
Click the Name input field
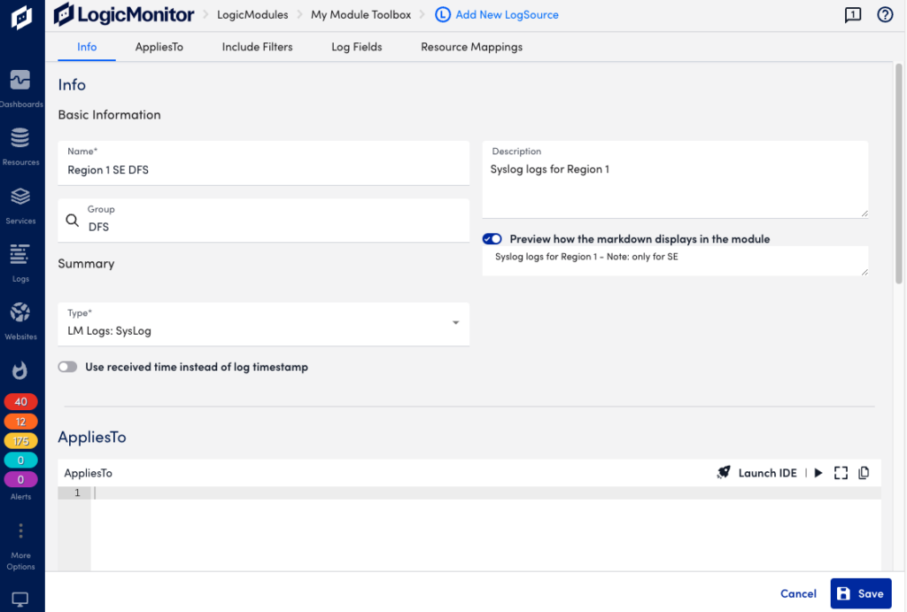pyautogui.click(x=263, y=169)
